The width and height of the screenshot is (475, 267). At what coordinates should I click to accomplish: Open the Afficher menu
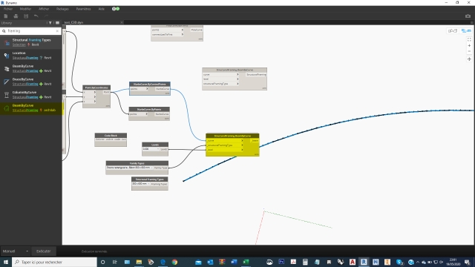coord(44,9)
